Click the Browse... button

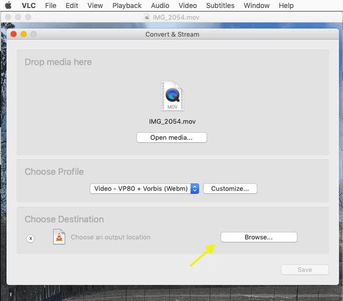[x=259, y=237]
